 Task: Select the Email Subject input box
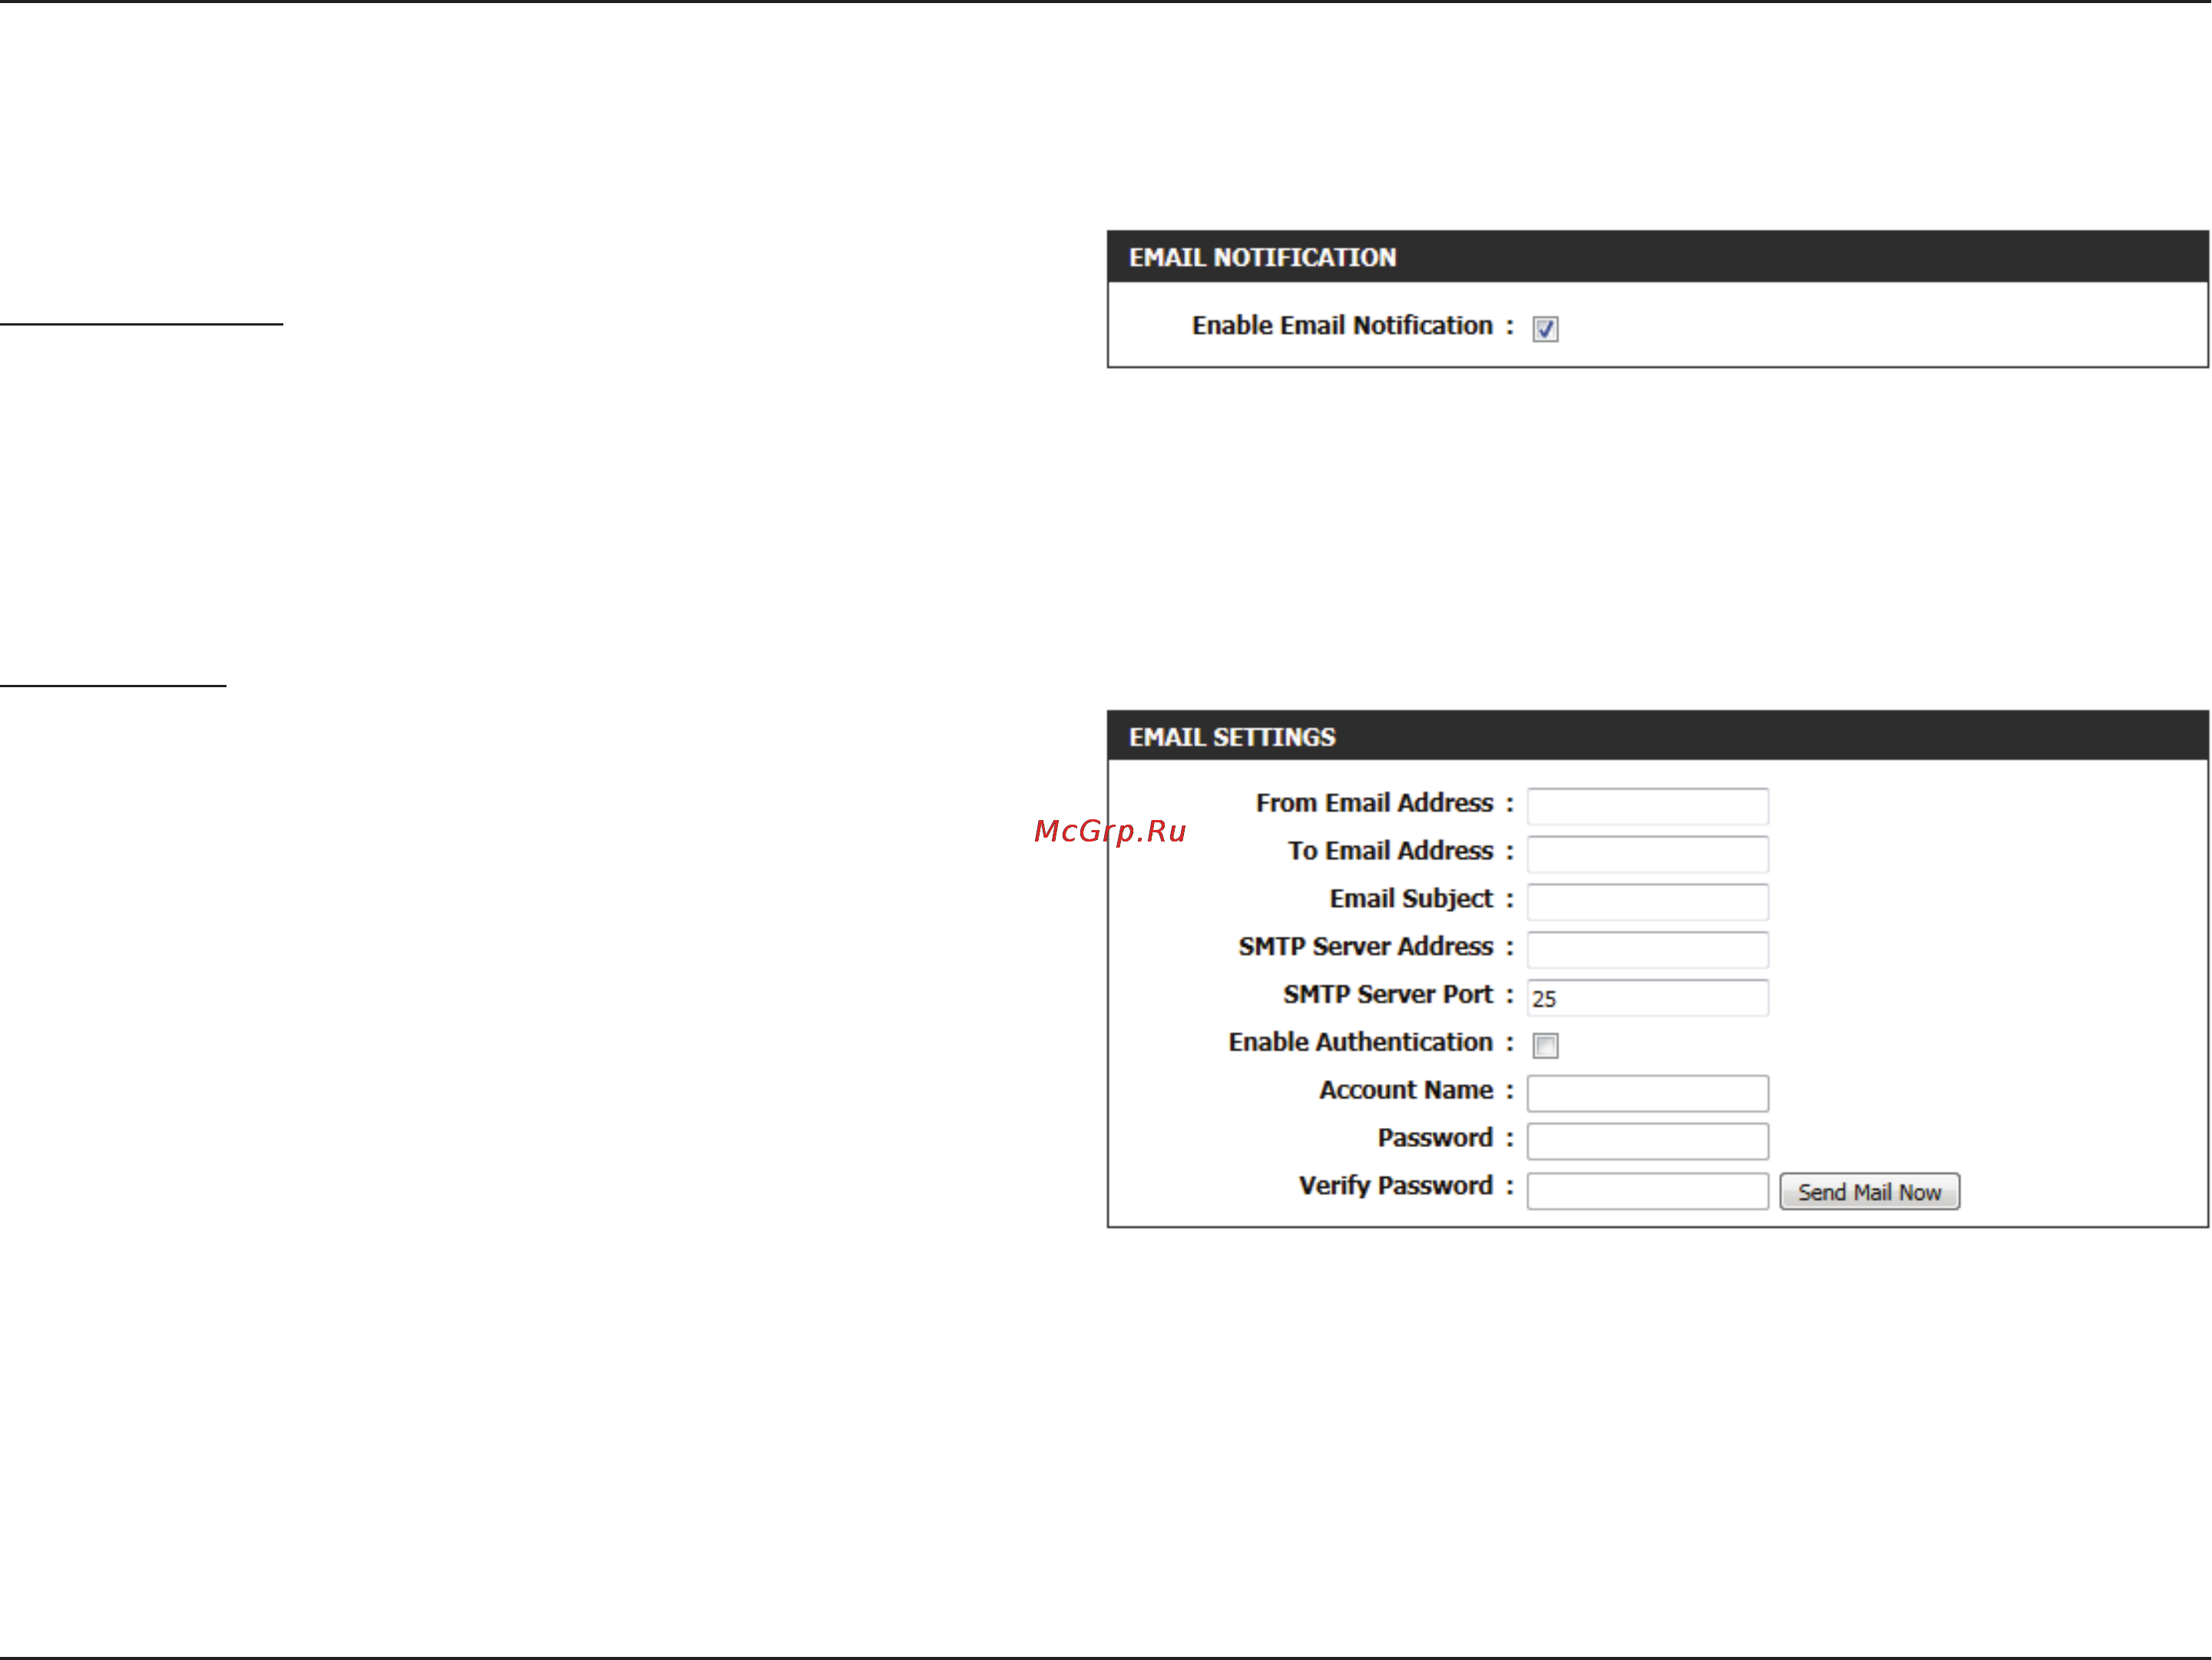1647,902
